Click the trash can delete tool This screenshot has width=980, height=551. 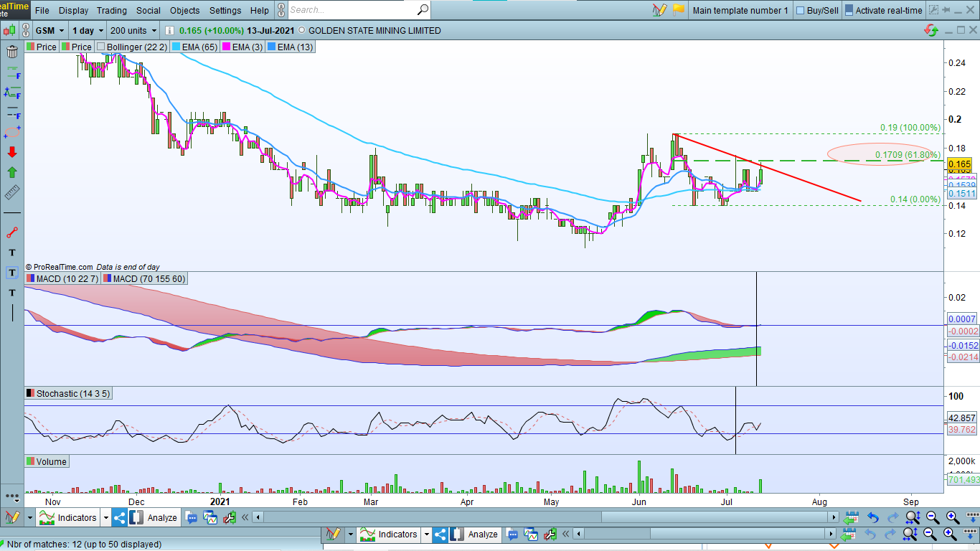(12, 52)
